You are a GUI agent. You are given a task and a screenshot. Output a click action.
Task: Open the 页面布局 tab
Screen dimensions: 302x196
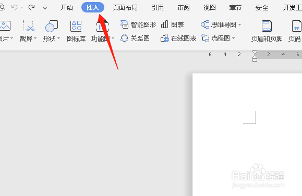(125, 8)
